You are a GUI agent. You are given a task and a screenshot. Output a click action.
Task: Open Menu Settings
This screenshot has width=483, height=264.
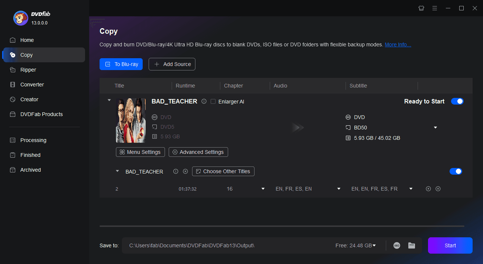[x=140, y=152]
